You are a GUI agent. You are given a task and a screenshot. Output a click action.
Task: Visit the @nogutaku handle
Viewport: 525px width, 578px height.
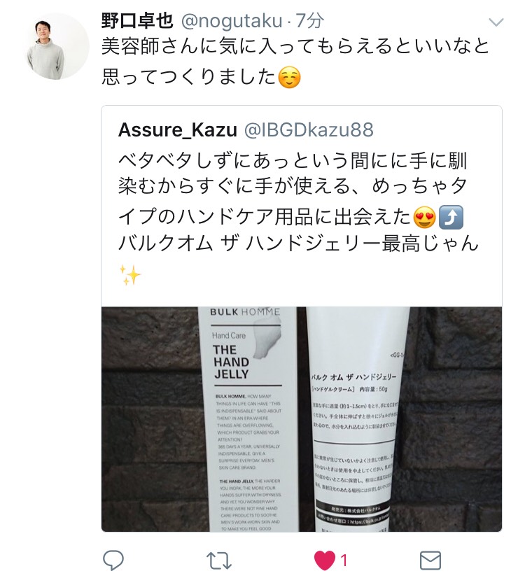(x=232, y=21)
